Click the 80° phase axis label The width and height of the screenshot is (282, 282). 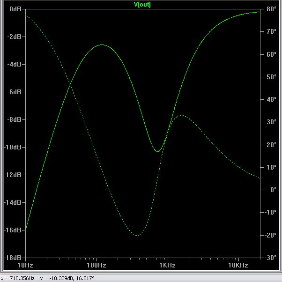click(x=270, y=9)
